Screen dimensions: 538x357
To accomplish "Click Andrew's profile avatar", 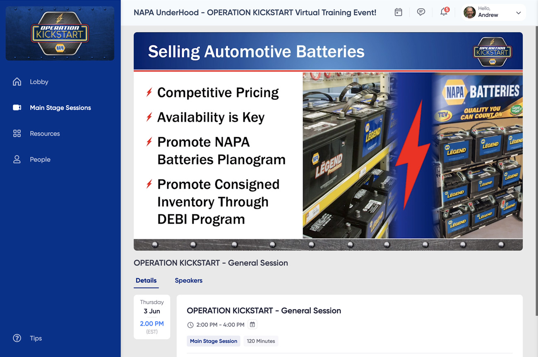I will point(469,12).
